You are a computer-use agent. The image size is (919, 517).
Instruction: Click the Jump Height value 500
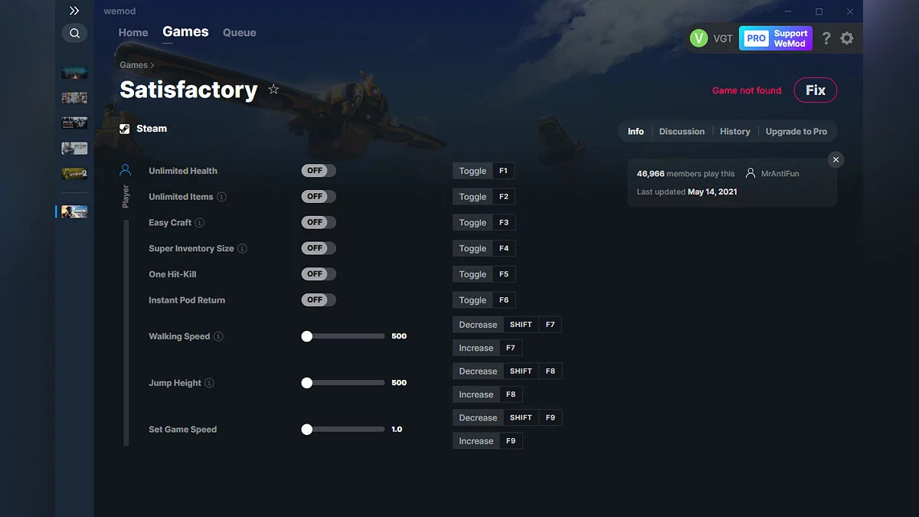point(399,383)
